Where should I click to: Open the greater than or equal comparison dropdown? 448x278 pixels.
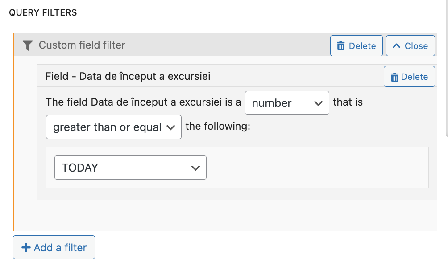click(x=114, y=127)
